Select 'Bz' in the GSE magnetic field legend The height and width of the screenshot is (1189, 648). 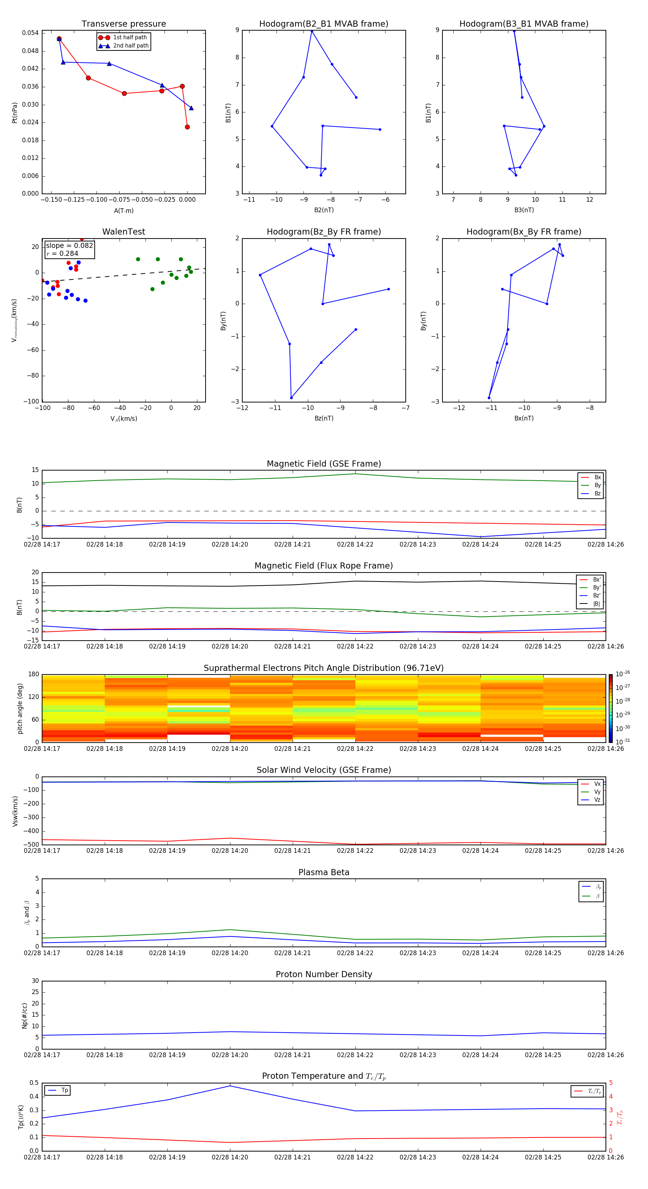(x=591, y=493)
